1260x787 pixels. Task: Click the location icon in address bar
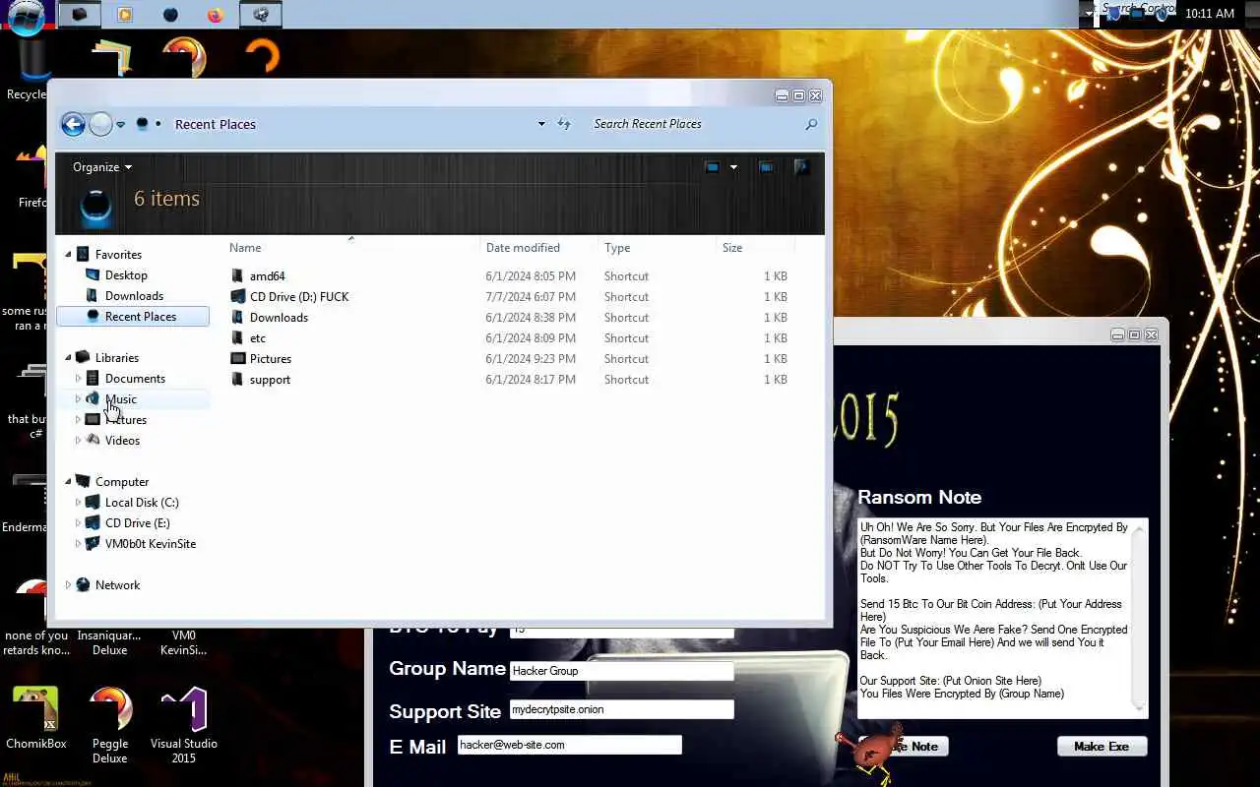pyautogui.click(x=142, y=124)
